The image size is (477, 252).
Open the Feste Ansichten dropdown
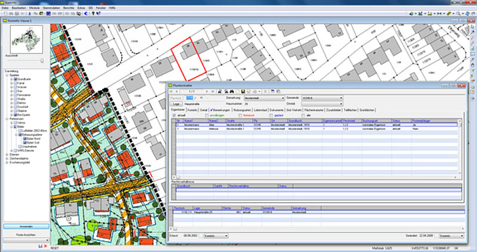coord(26,240)
